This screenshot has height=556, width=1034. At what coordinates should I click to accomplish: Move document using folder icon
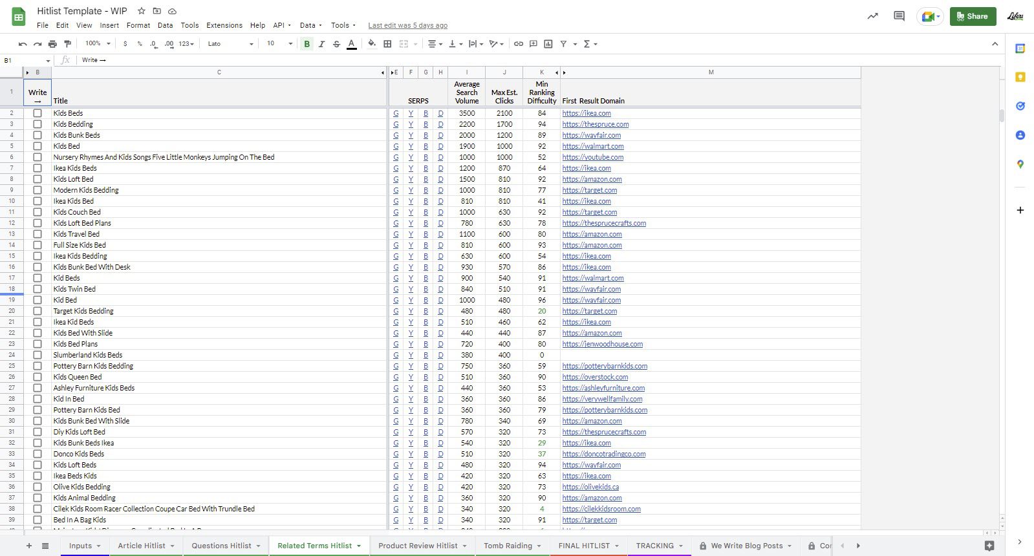[157, 11]
